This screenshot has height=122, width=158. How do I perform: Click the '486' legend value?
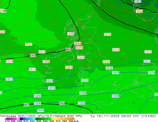coord(13,121)
